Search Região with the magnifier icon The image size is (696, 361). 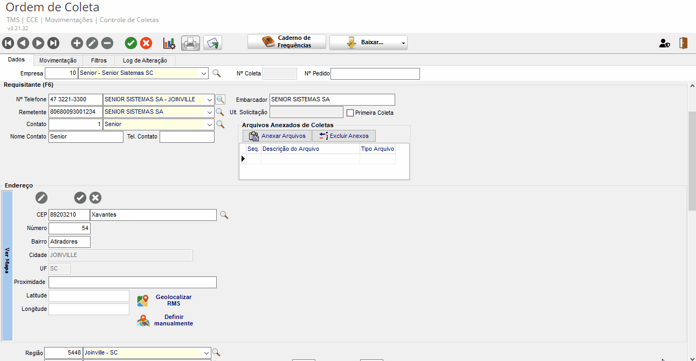pyautogui.click(x=216, y=353)
